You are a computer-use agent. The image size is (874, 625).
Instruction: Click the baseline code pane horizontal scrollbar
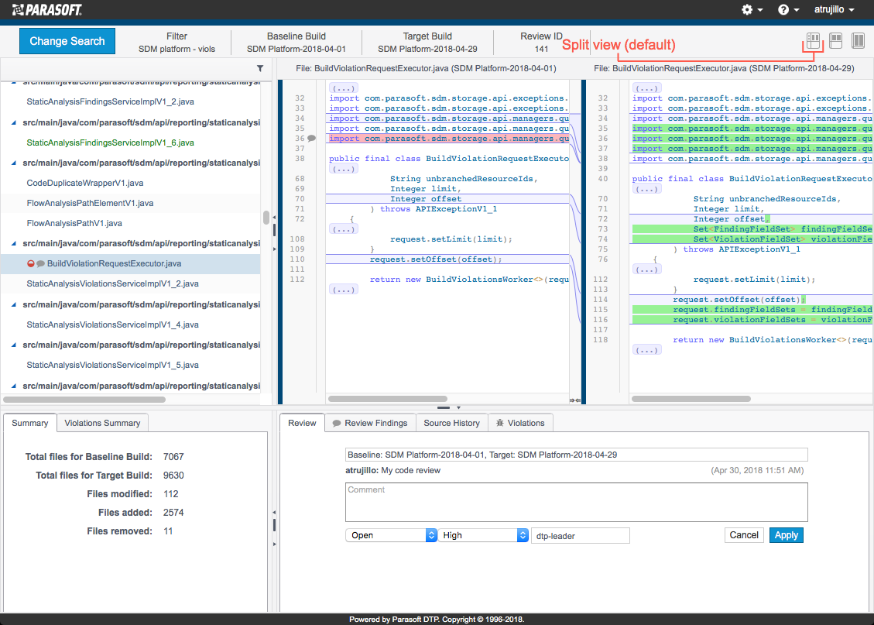pyautogui.click(x=388, y=399)
